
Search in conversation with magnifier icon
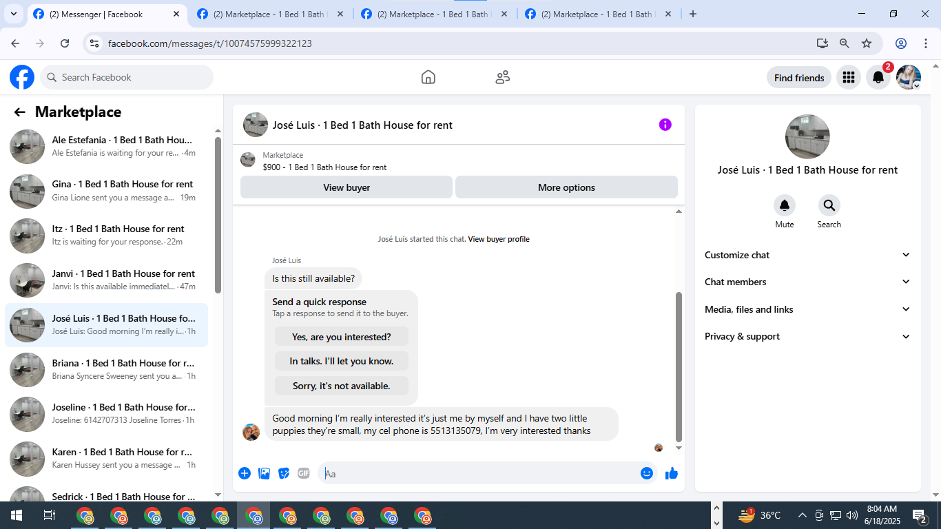[x=829, y=205]
